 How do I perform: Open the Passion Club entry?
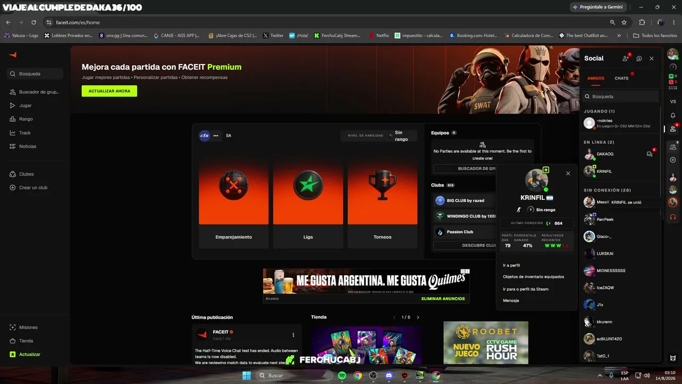click(465, 232)
